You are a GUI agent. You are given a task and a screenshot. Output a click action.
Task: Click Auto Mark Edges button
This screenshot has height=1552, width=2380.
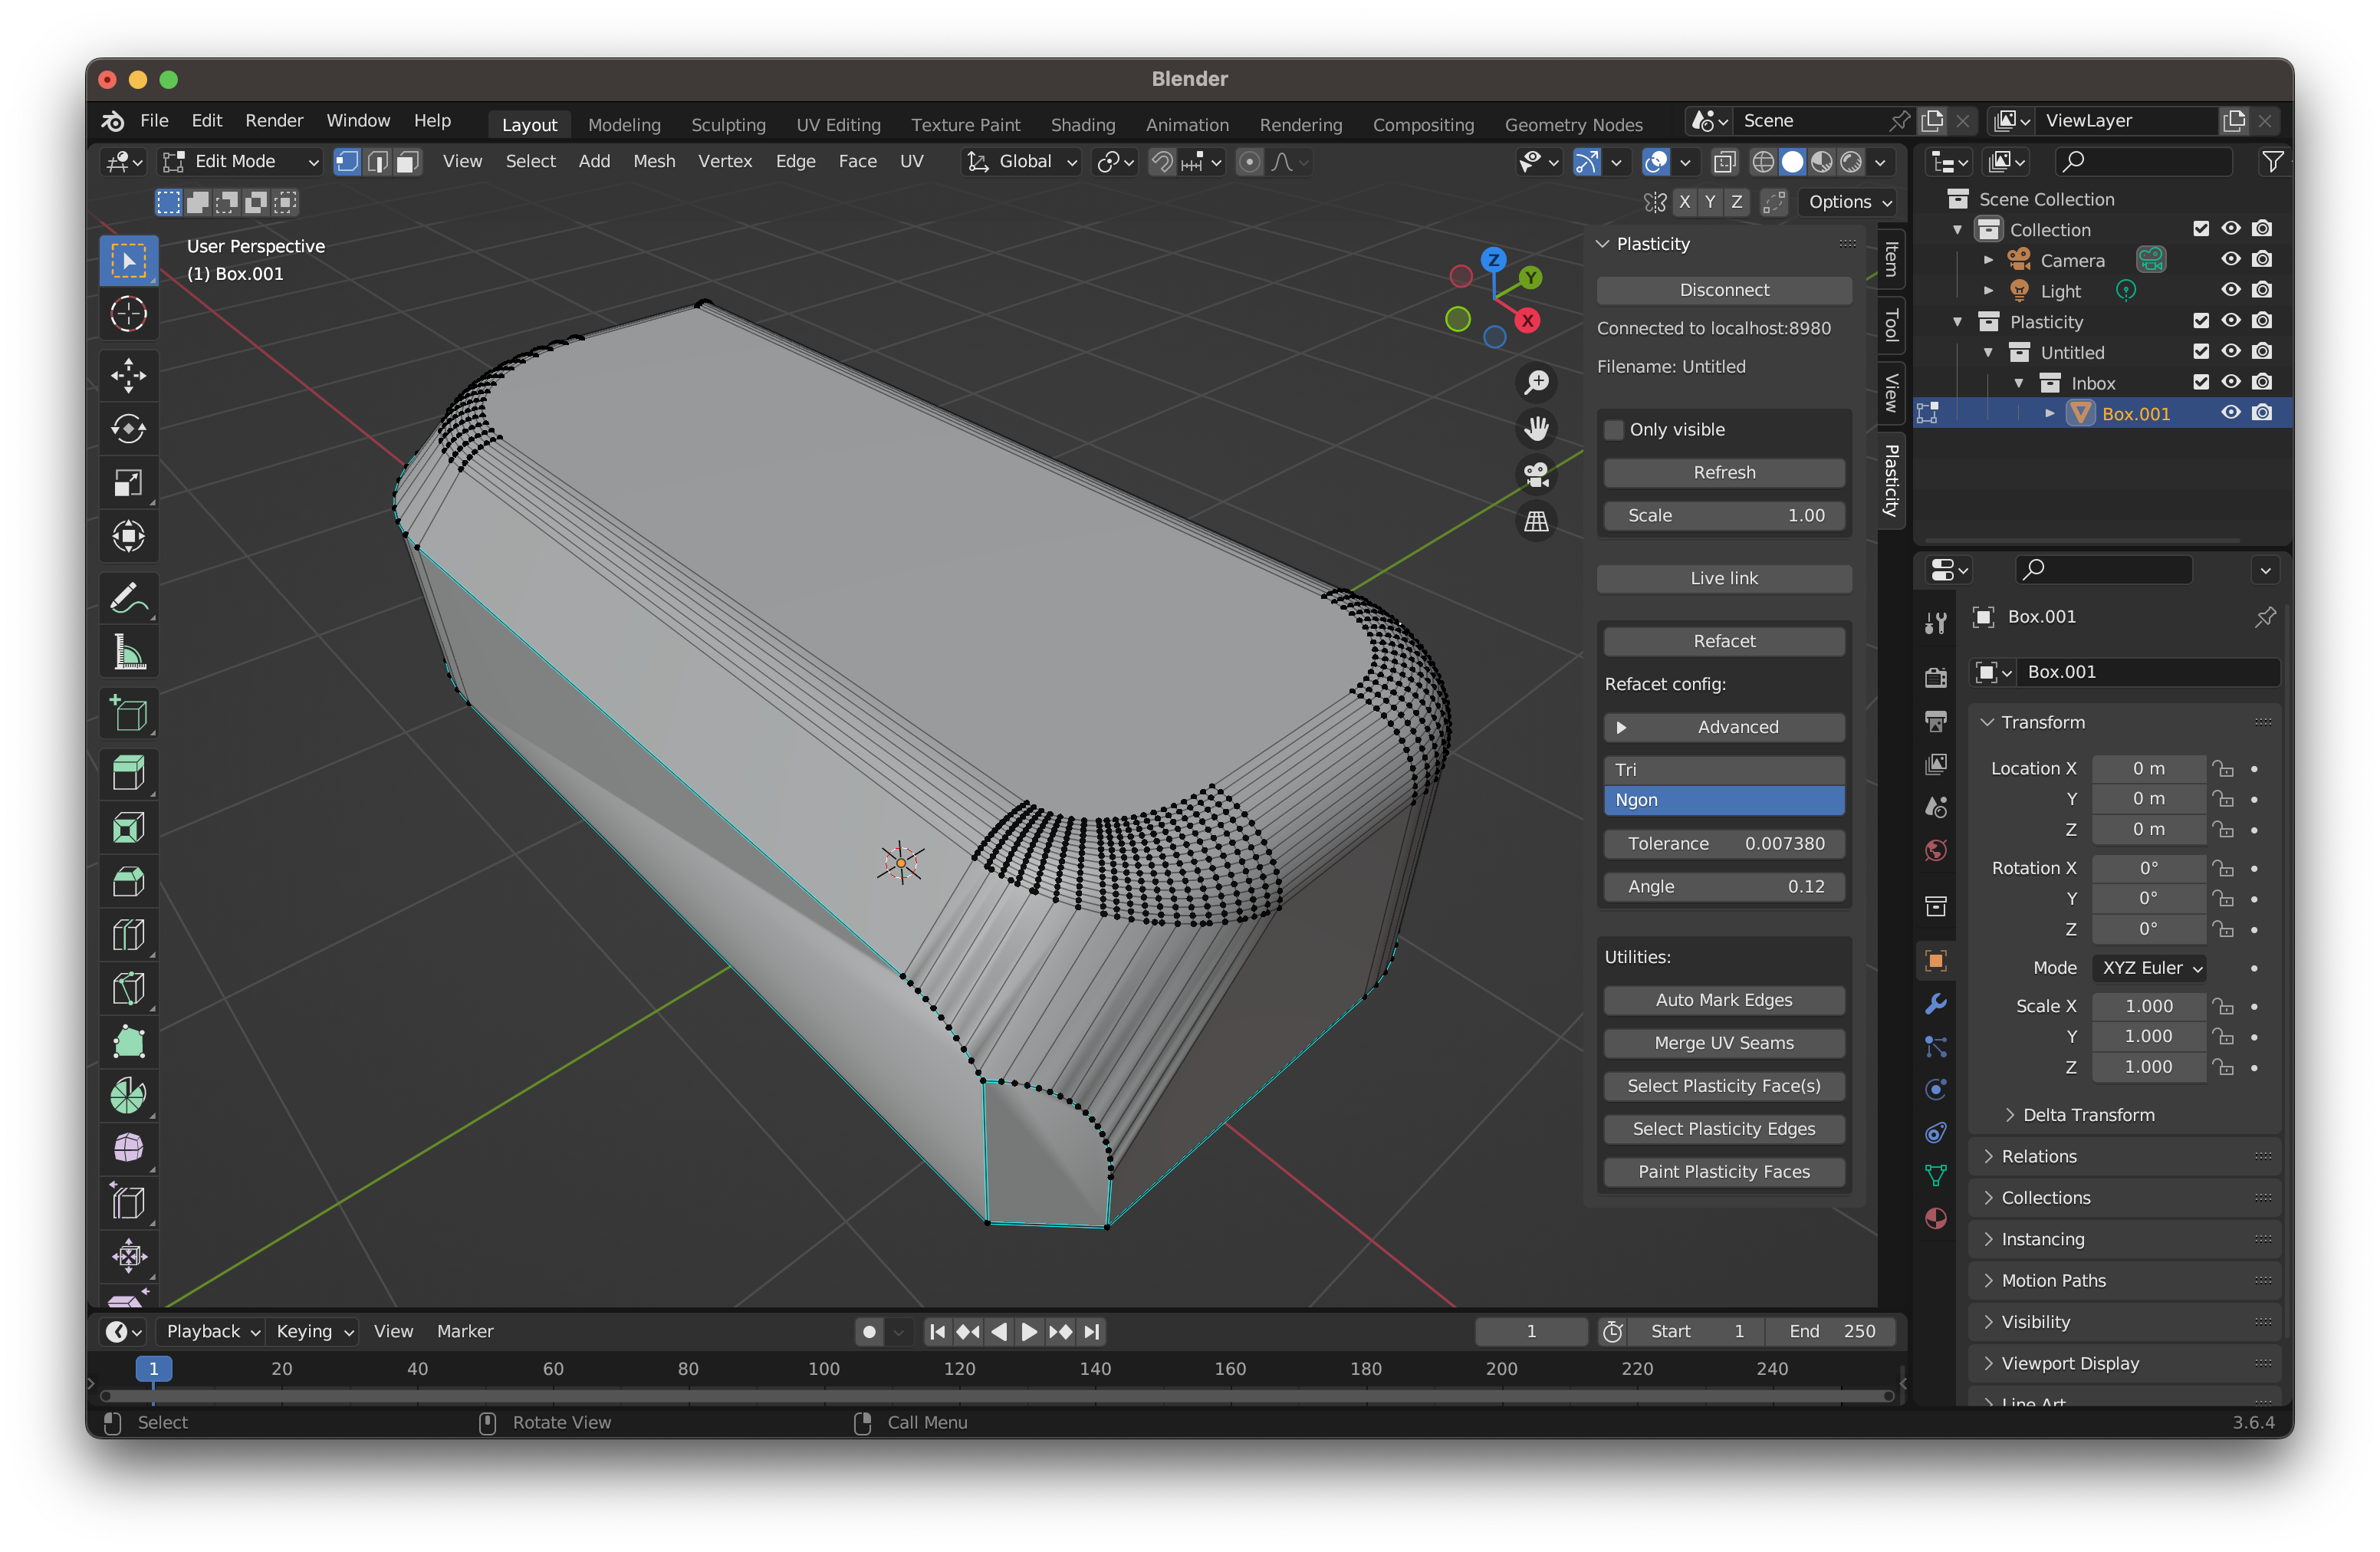pyautogui.click(x=1724, y=1001)
